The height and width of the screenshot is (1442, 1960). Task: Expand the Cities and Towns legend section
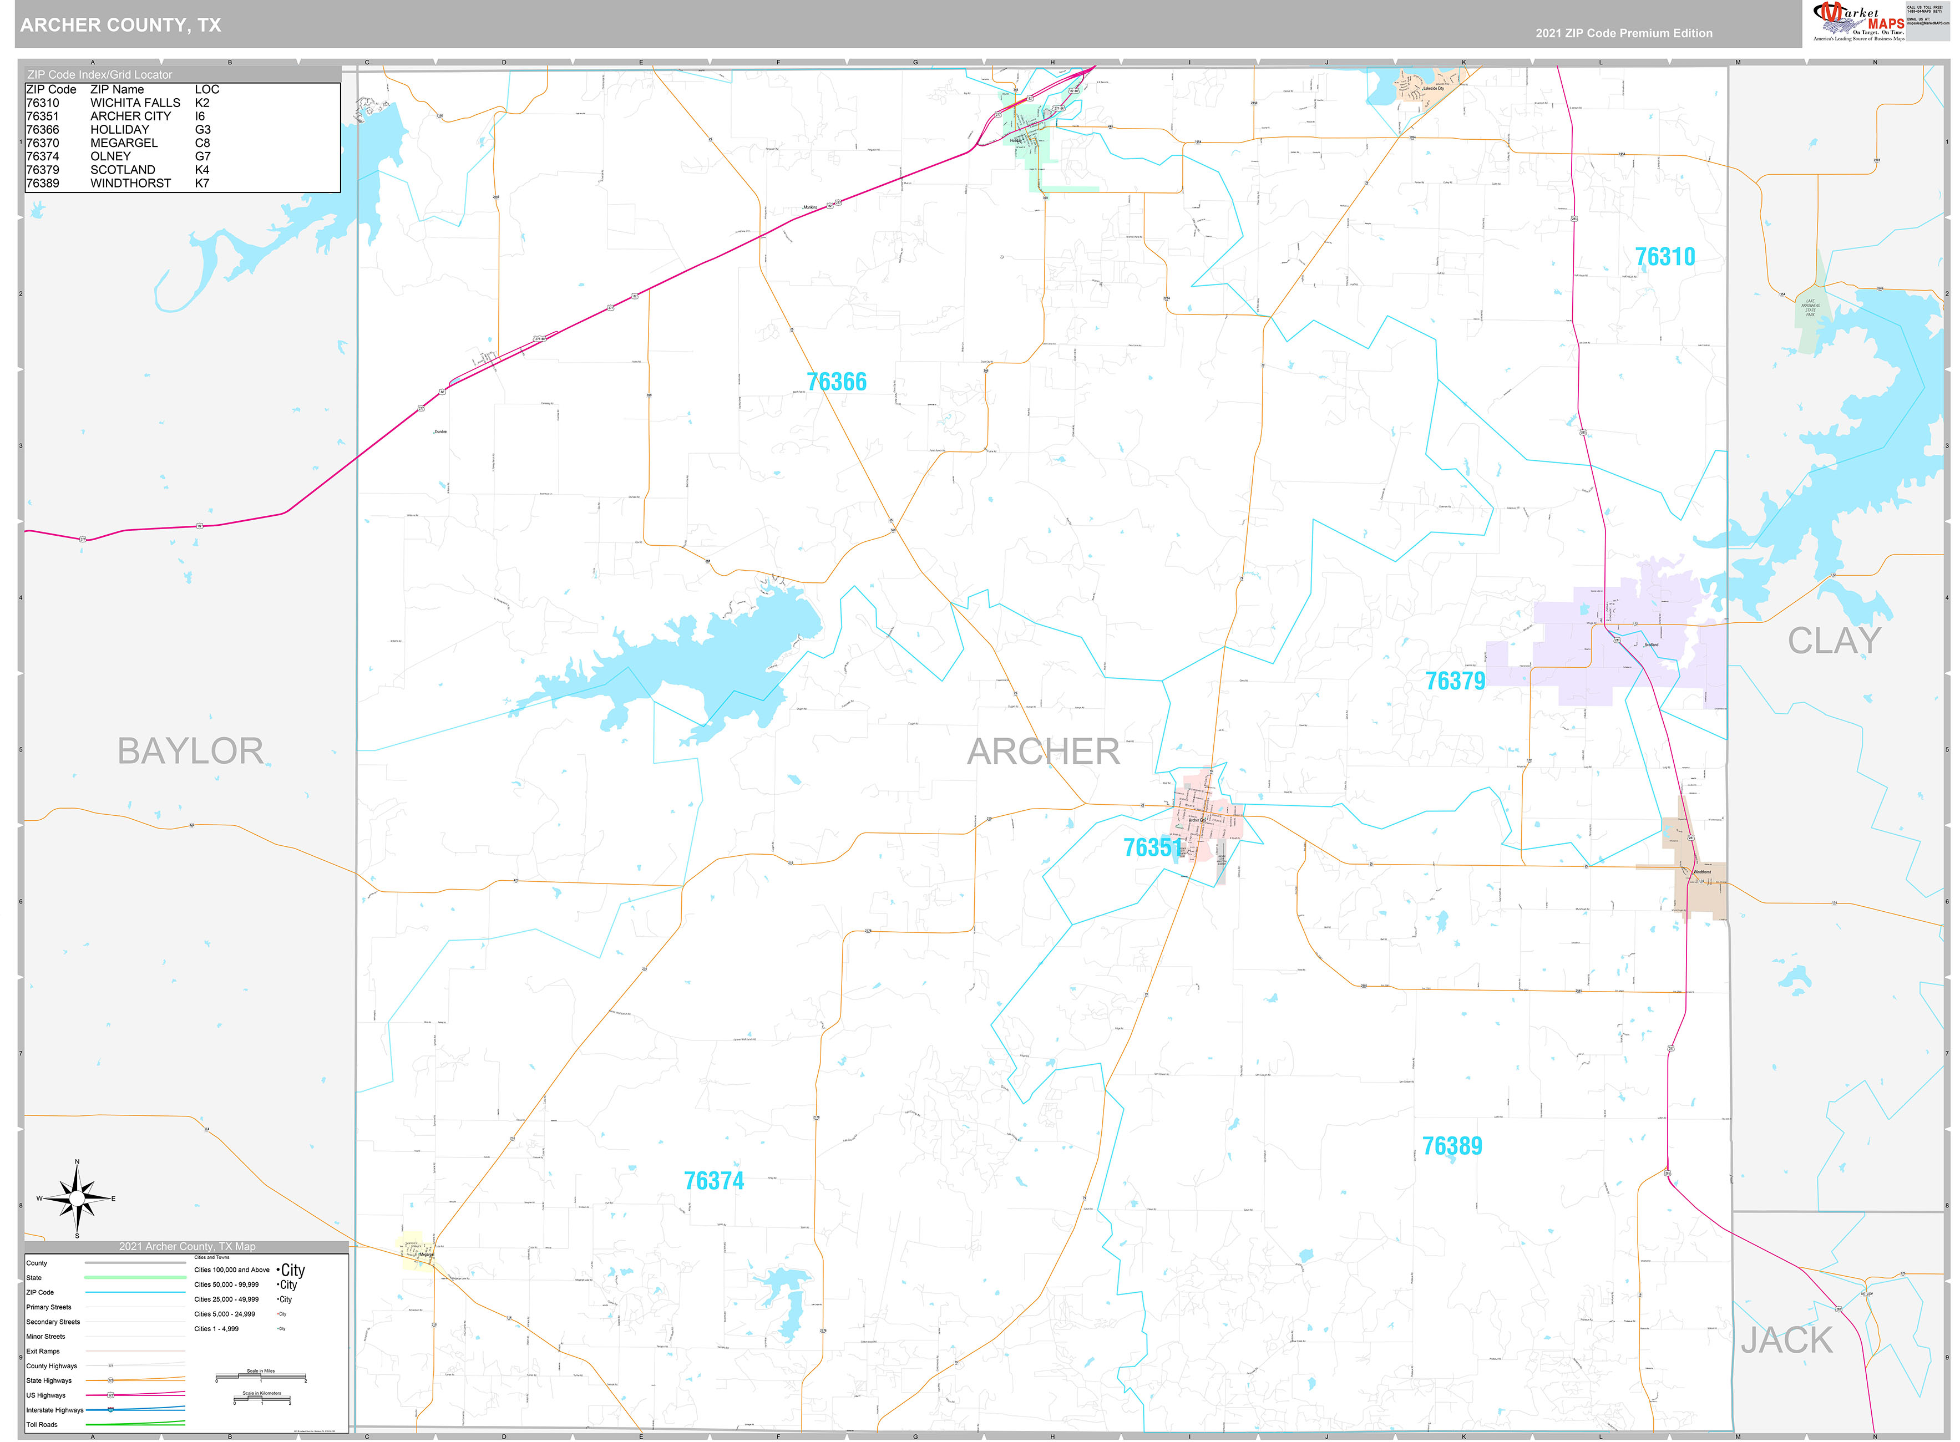[x=213, y=1258]
